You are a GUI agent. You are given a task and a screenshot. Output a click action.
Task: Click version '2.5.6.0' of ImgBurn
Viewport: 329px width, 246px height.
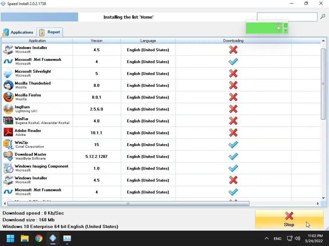click(x=96, y=109)
